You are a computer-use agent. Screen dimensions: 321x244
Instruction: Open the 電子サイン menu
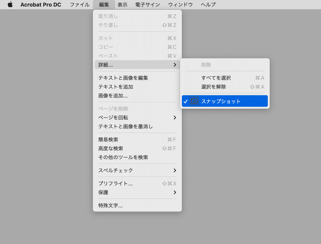point(148,5)
